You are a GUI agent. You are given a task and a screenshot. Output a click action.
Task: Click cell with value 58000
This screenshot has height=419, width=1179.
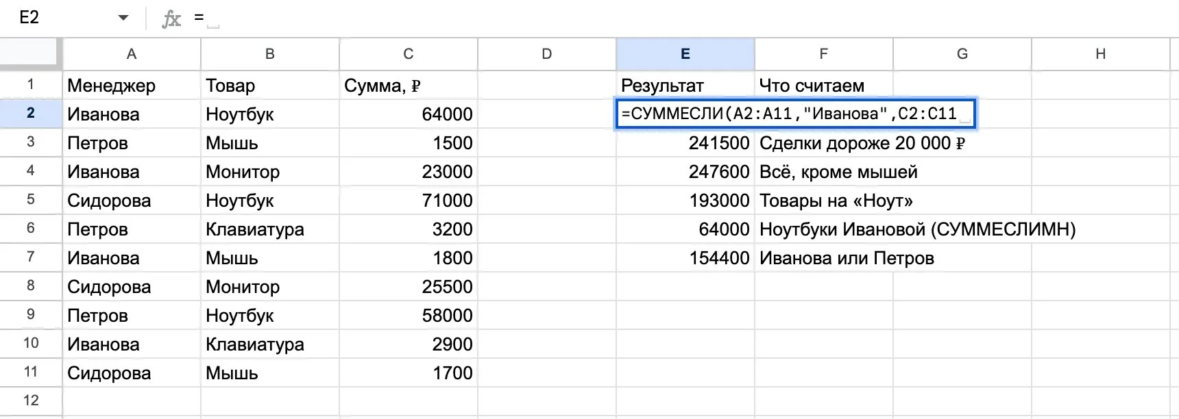coord(409,316)
